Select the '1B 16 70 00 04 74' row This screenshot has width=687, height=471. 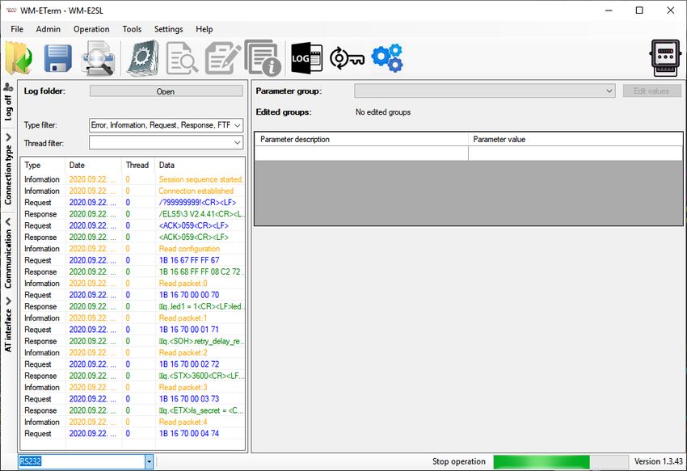pyautogui.click(x=133, y=433)
